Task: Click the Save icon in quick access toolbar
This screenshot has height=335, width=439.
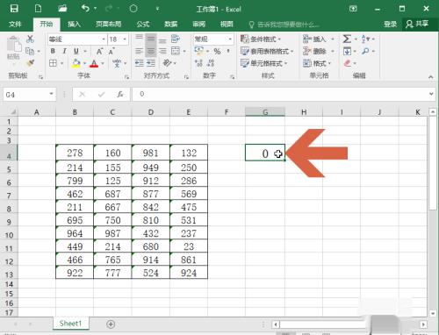Action: (x=14, y=9)
